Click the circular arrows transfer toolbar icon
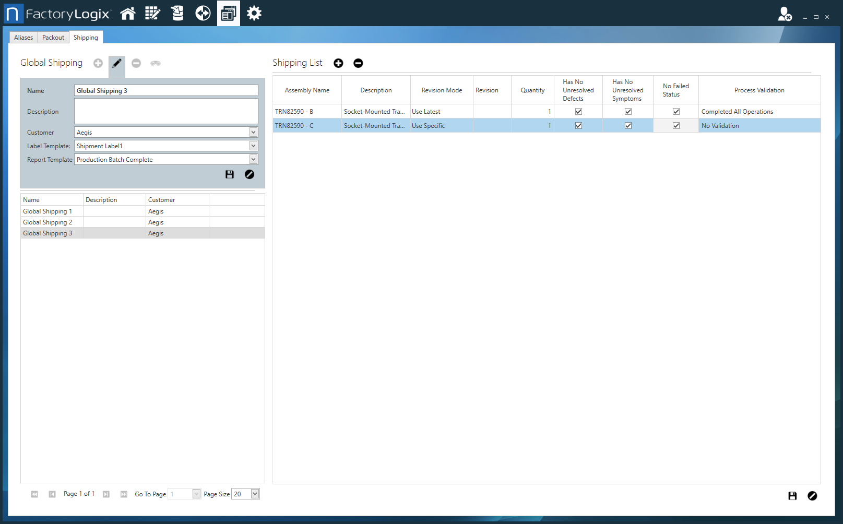The width and height of the screenshot is (843, 524). click(x=203, y=13)
